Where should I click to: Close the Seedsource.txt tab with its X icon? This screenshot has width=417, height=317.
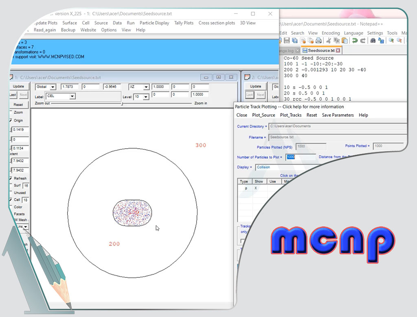(338, 51)
